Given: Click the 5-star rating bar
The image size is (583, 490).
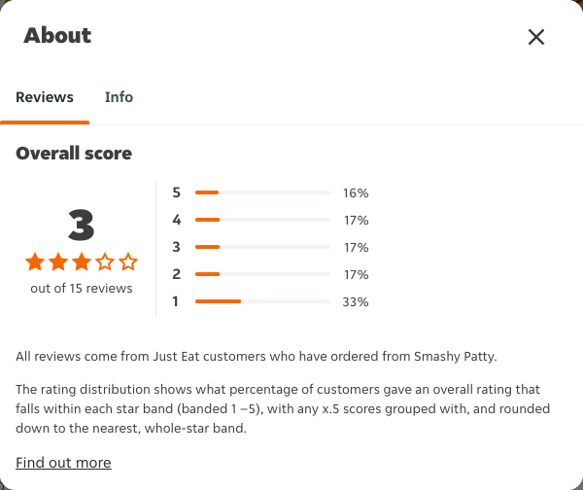Looking at the screenshot, I should (262, 192).
